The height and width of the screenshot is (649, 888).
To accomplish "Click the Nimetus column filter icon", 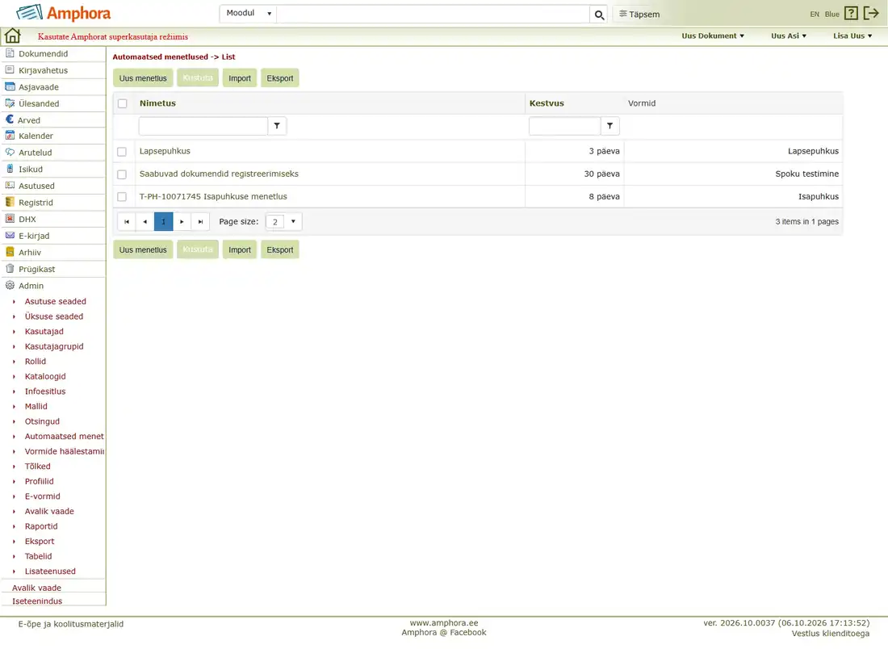I will pyautogui.click(x=277, y=126).
